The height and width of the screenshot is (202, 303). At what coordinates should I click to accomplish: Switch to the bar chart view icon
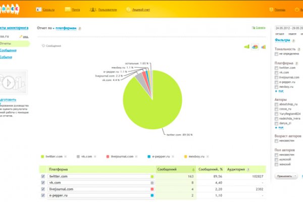point(263,47)
